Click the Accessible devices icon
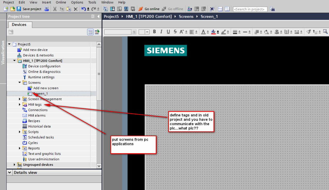This screenshot has width=329, height=190. coord(190,9)
